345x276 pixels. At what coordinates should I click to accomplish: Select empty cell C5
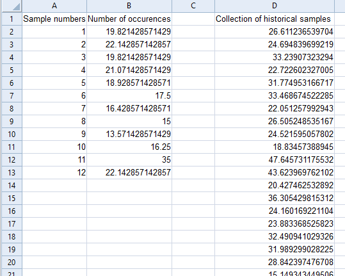tap(193, 70)
